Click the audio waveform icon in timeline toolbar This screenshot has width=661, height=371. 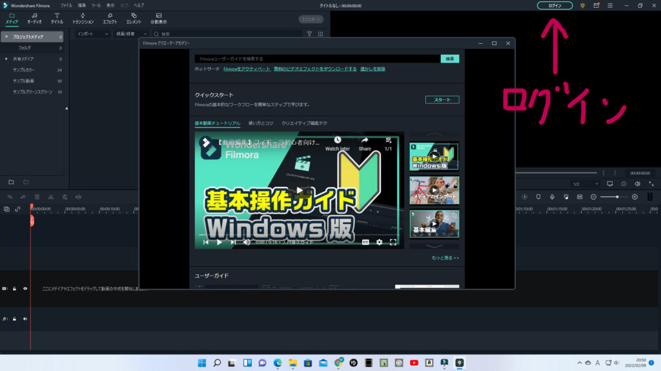click(x=78, y=197)
